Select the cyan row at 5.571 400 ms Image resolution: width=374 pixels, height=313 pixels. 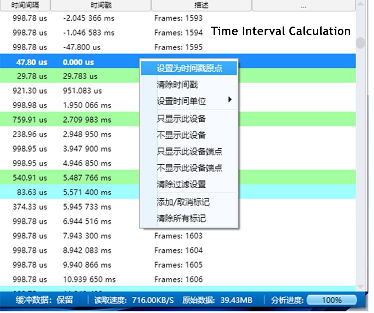75,192
